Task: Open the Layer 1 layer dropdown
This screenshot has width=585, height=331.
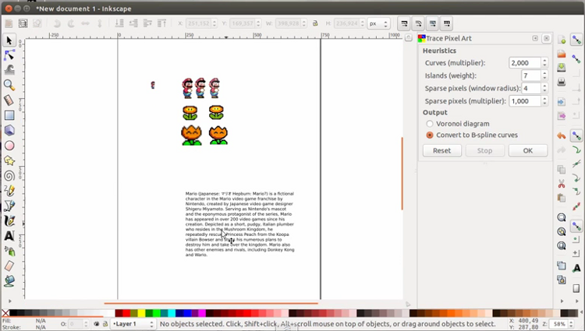Action: (133, 324)
